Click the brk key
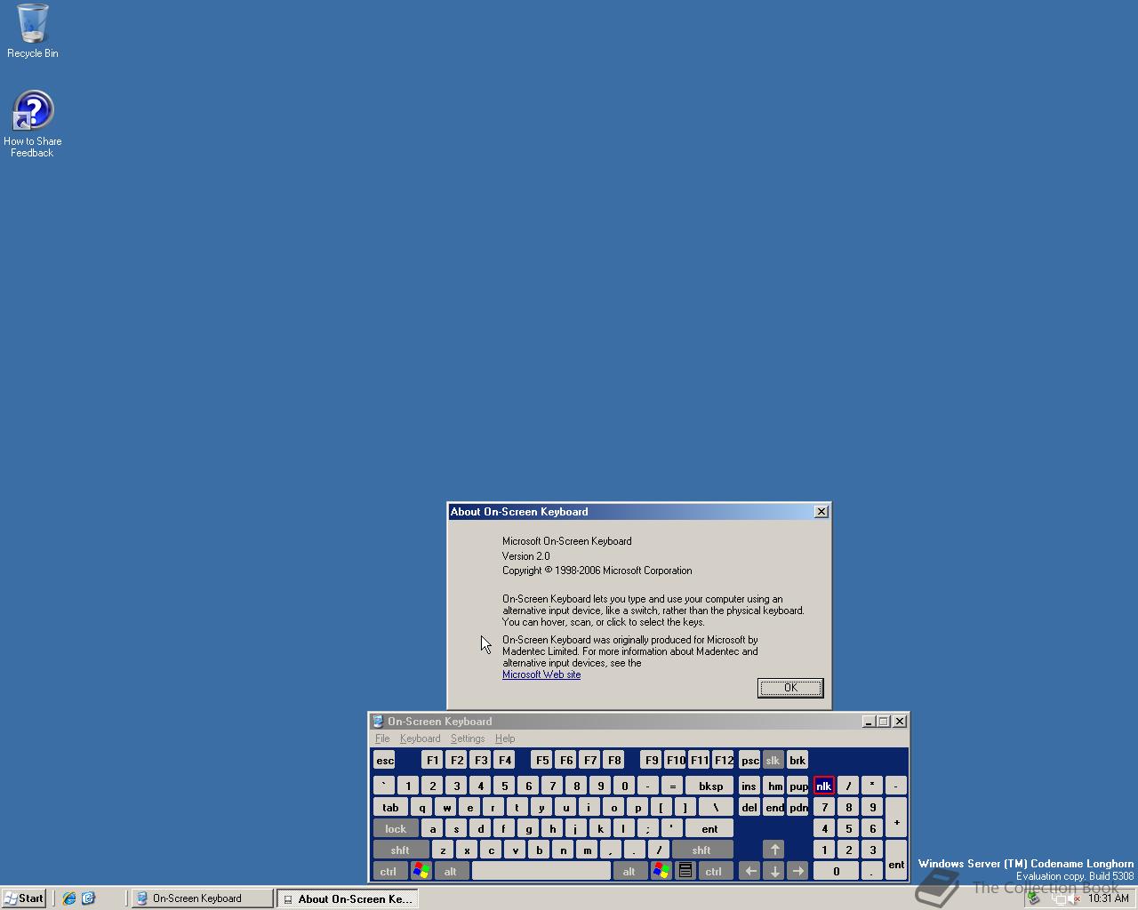Viewport: 1138px width, 910px height. click(x=797, y=761)
